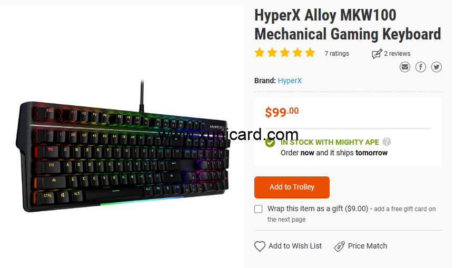
Task: Click the heart wish list icon
Action: 260,246
